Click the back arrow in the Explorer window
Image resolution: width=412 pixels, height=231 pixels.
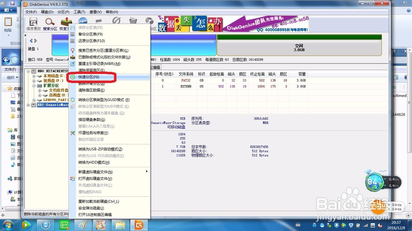(6, 60)
